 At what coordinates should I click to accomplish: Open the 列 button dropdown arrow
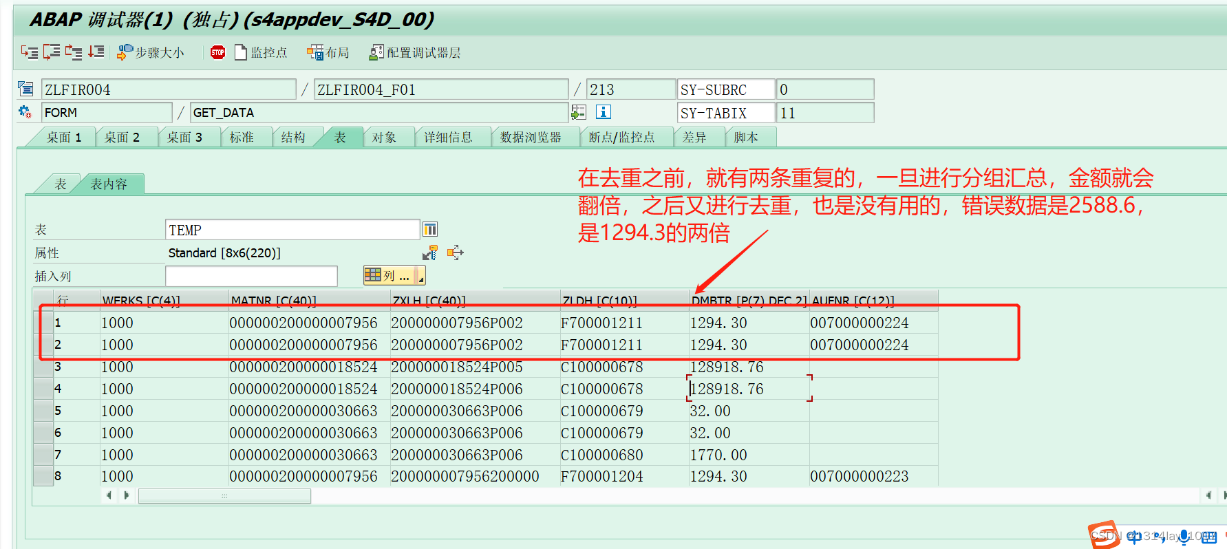[x=421, y=276]
